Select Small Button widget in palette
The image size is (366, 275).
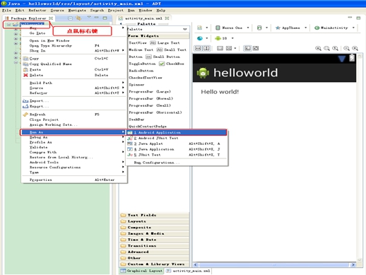tap(163, 57)
